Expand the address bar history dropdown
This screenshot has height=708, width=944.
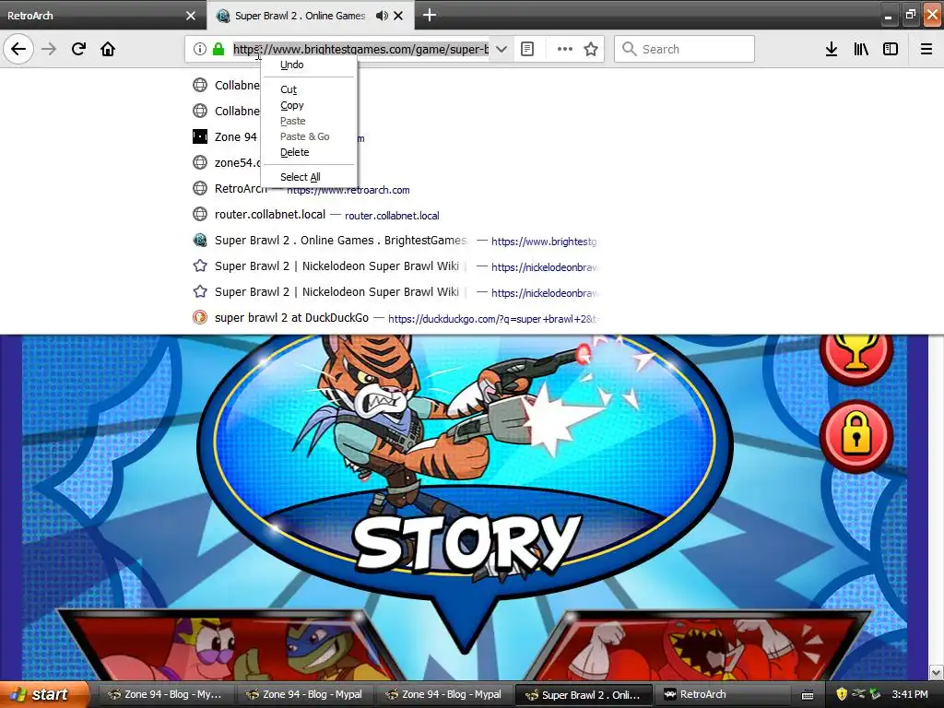click(501, 49)
